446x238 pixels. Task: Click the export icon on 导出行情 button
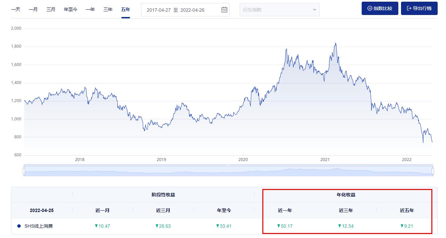click(409, 8)
